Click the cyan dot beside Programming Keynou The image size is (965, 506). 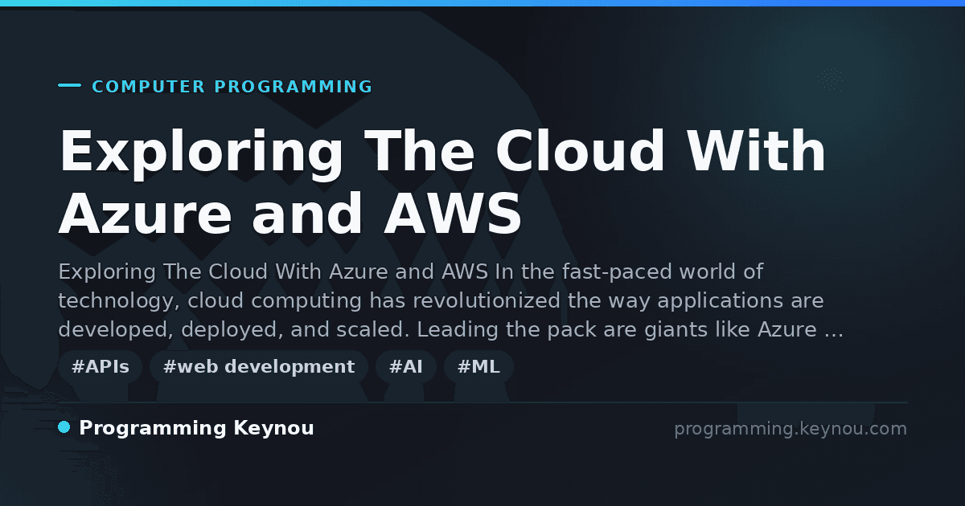pyautogui.click(x=64, y=427)
